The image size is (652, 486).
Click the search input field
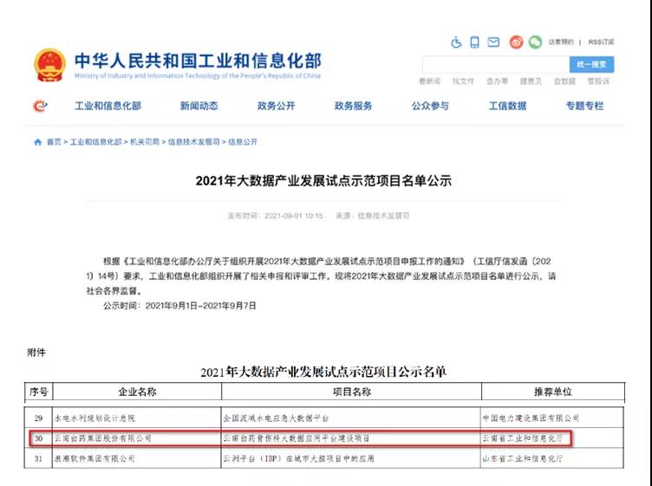click(496, 65)
